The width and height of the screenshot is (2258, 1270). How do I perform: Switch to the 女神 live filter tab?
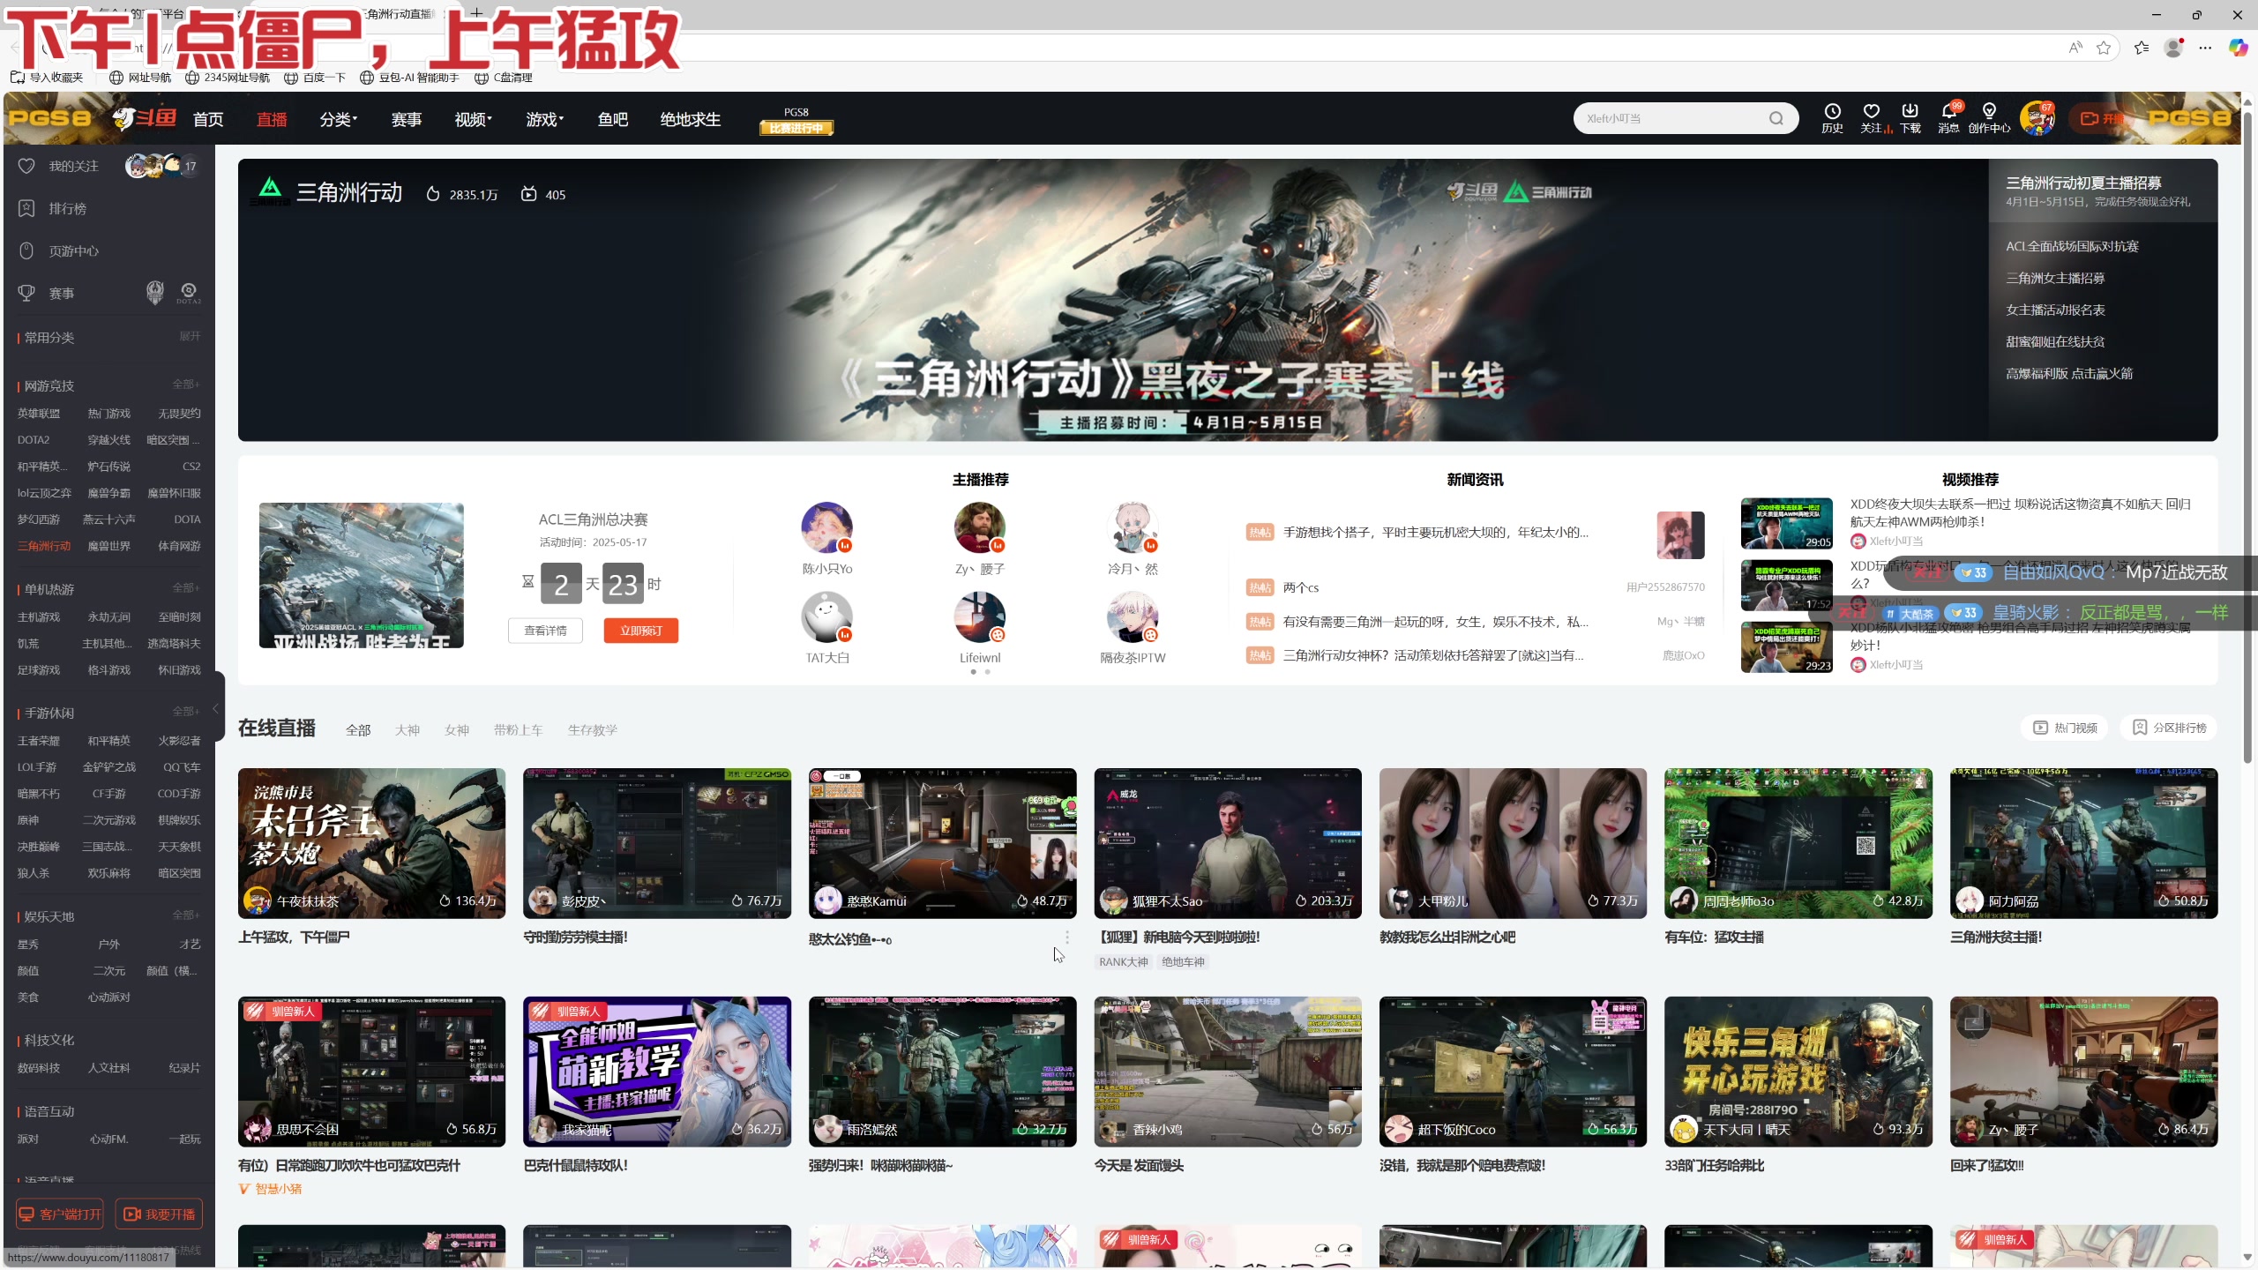click(x=457, y=730)
